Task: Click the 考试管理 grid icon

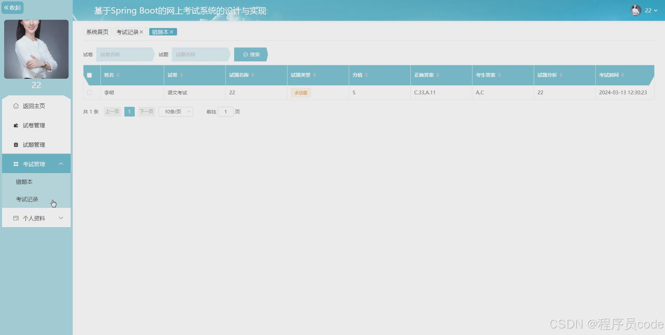Action: (x=16, y=164)
